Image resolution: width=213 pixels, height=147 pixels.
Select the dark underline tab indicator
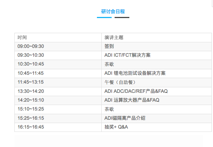pos(122,17)
